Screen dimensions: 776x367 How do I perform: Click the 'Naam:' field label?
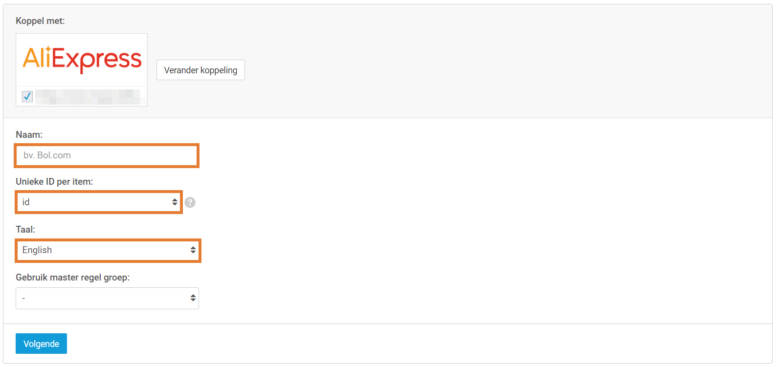pos(29,135)
